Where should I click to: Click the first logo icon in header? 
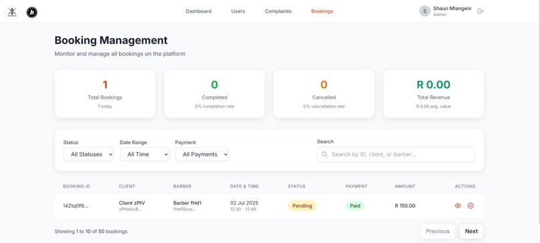(12, 13)
